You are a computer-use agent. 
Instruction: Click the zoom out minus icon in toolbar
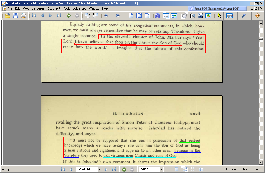[106, 16]
